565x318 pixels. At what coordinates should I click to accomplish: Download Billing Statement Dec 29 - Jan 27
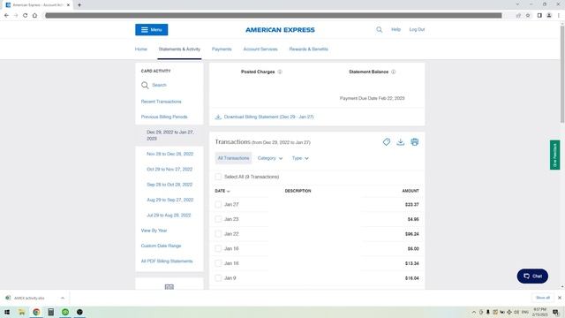point(265,117)
